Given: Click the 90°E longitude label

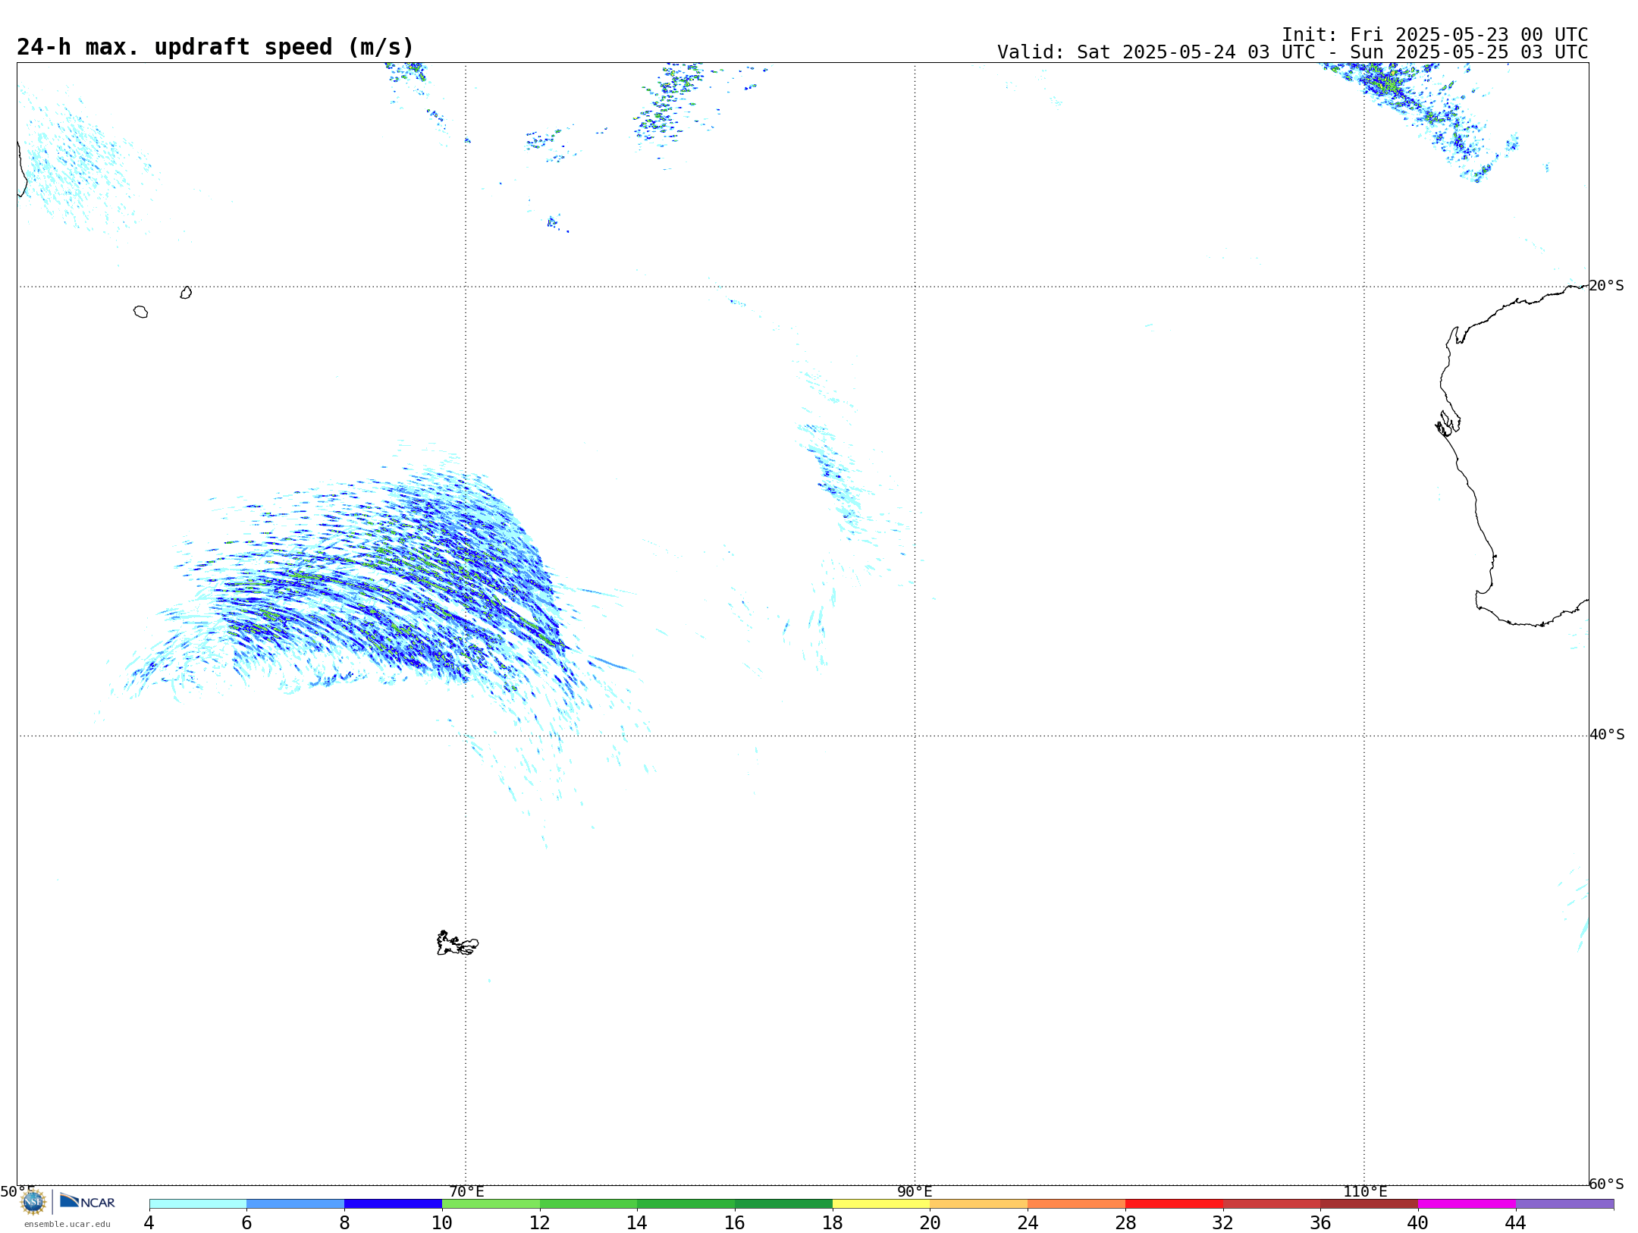Looking at the screenshot, I should (x=915, y=1192).
